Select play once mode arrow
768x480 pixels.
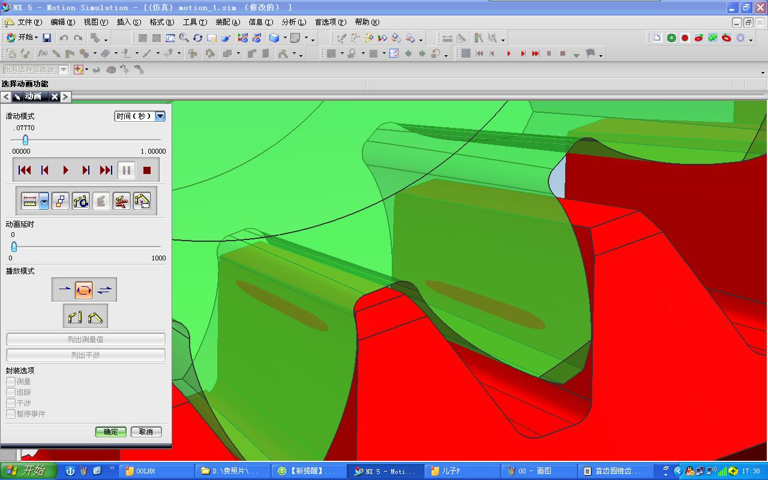click(64, 290)
